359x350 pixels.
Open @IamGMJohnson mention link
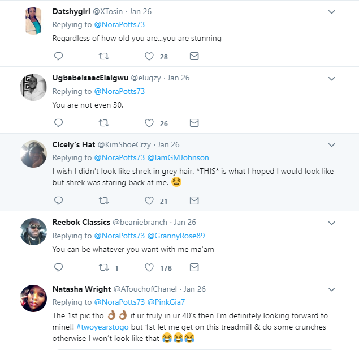pyautogui.click(x=178, y=158)
